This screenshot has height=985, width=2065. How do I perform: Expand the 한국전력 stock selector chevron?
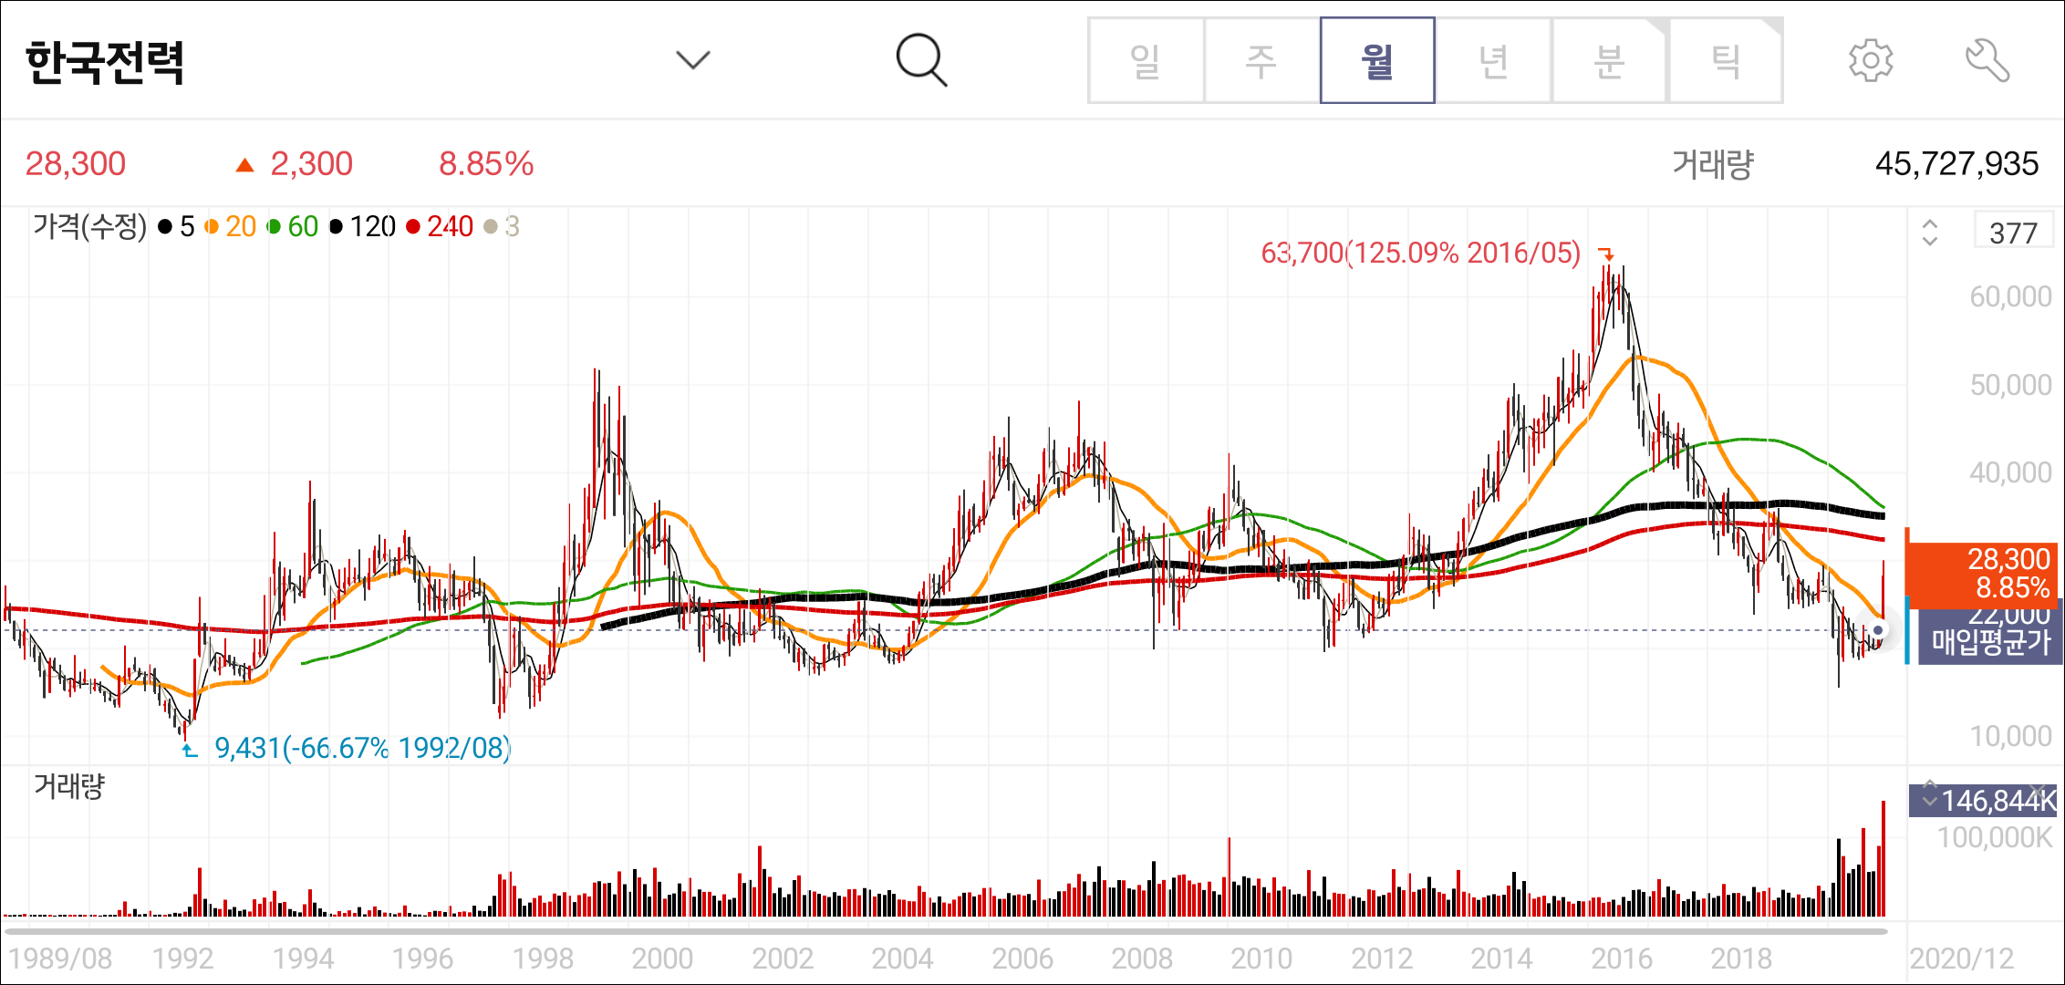pos(693,60)
